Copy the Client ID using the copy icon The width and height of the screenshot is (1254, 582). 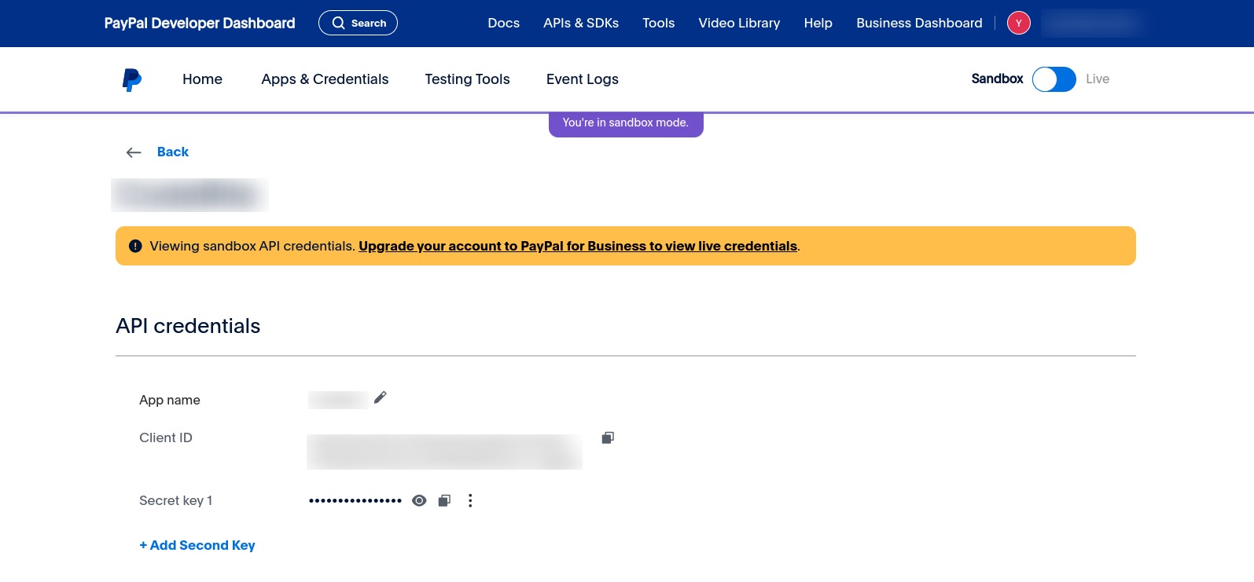coord(608,437)
